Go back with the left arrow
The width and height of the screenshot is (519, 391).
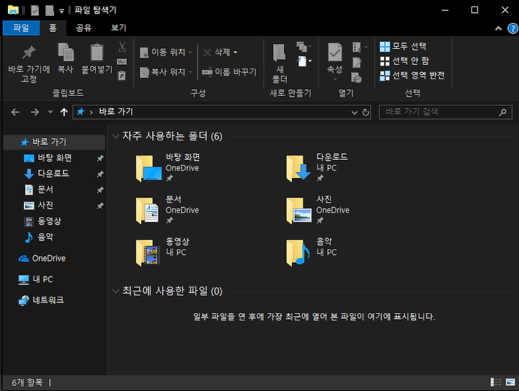click(x=15, y=112)
